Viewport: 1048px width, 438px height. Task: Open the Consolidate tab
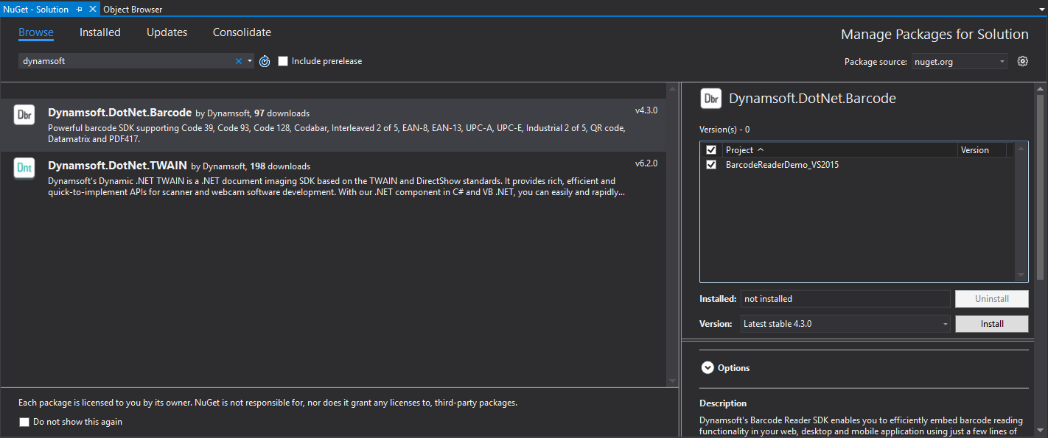click(242, 32)
